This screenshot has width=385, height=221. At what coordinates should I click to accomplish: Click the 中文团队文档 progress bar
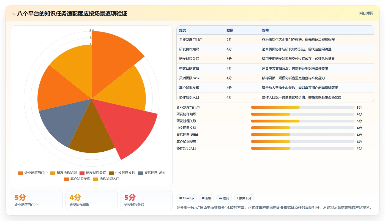click(x=303, y=128)
